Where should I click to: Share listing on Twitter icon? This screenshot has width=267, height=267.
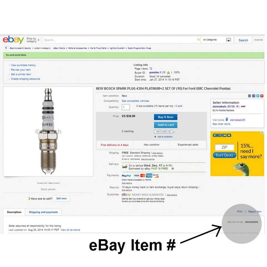pos(258,96)
